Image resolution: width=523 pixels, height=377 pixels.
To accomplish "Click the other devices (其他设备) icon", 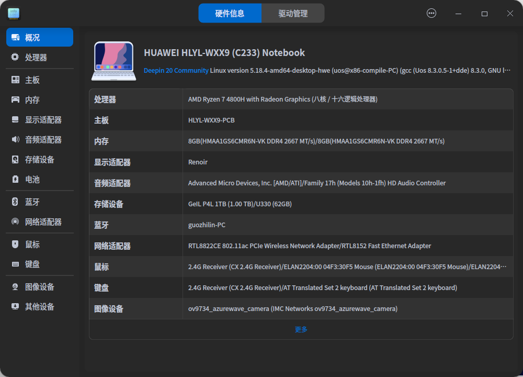I will click(x=15, y=306).
